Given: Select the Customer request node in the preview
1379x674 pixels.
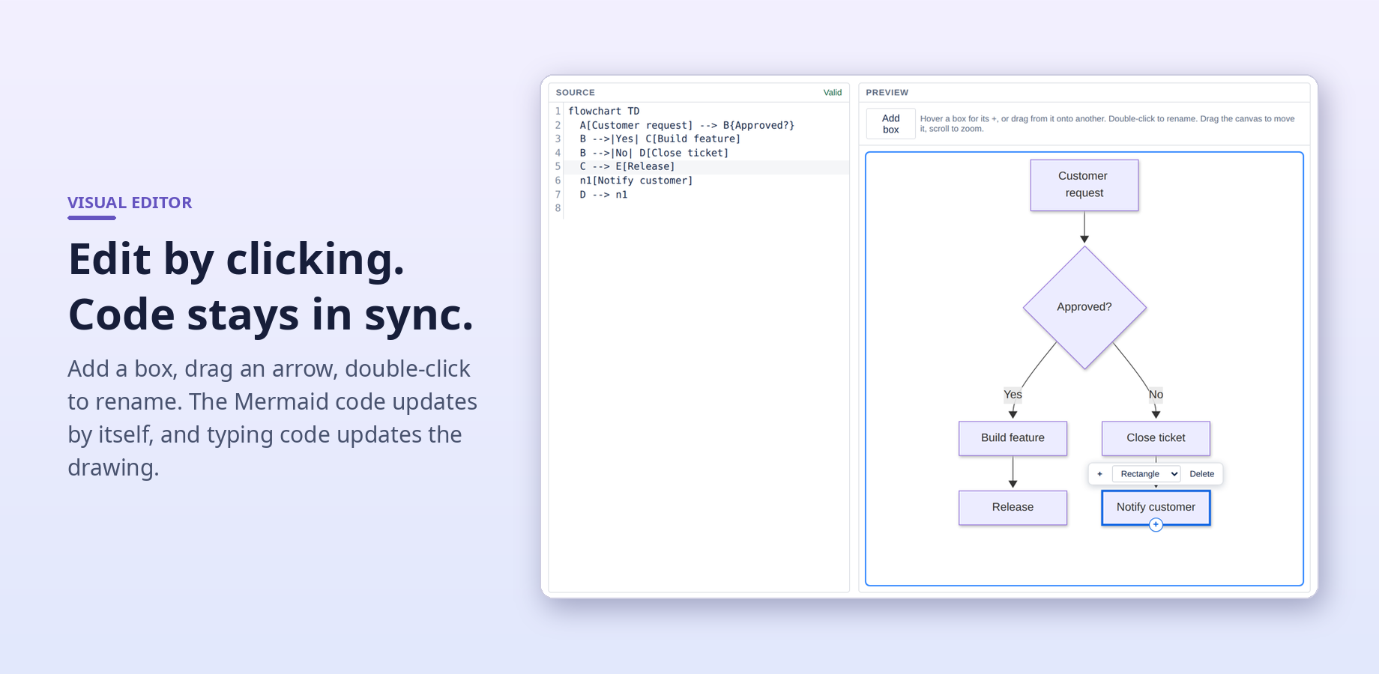Looking at the screenshot, I should (1084, 185).
